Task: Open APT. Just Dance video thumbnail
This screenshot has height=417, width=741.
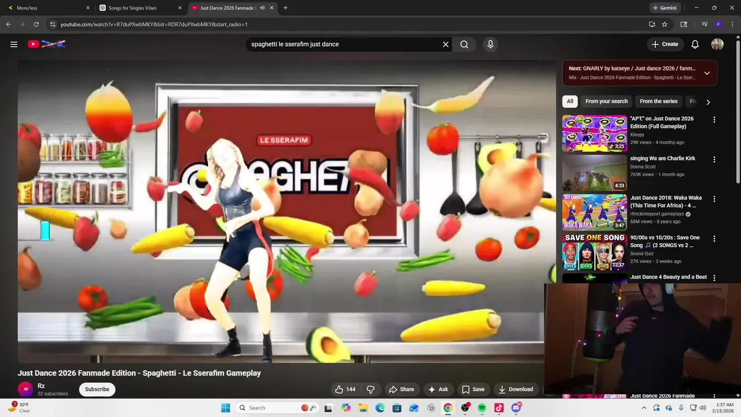Action: click(595, 133)
